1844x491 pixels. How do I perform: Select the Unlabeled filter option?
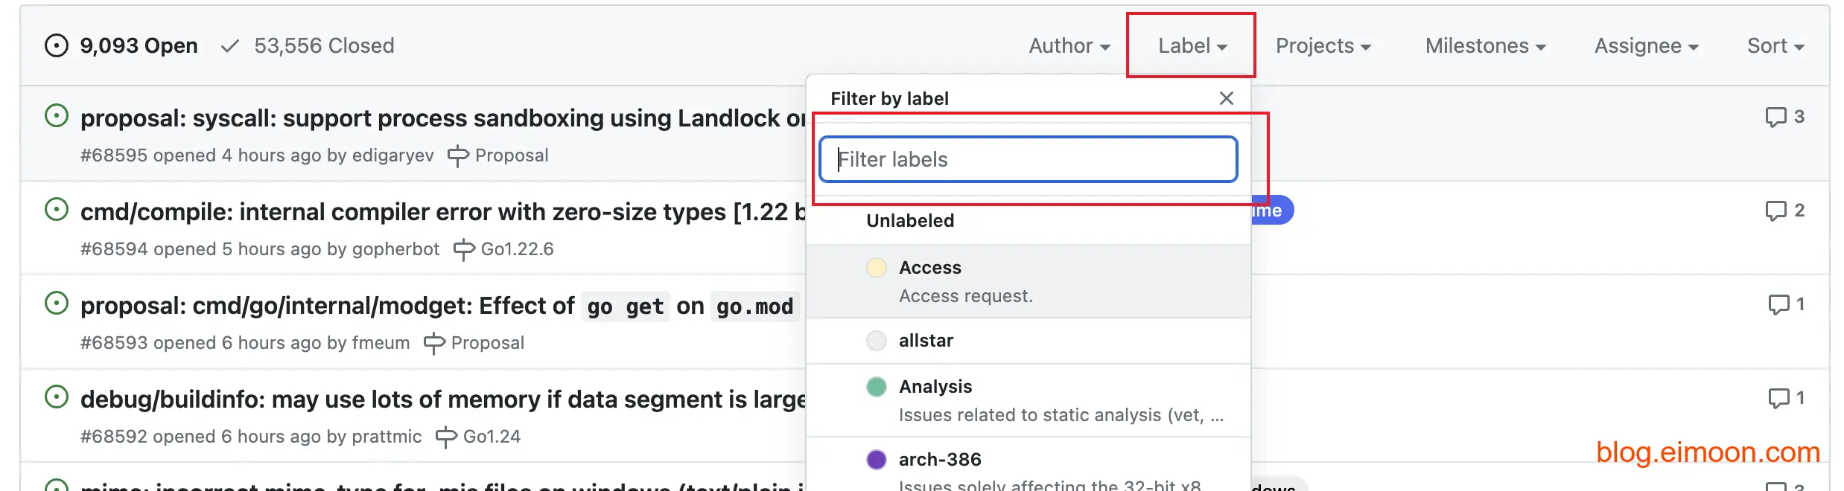coord(910,221)
